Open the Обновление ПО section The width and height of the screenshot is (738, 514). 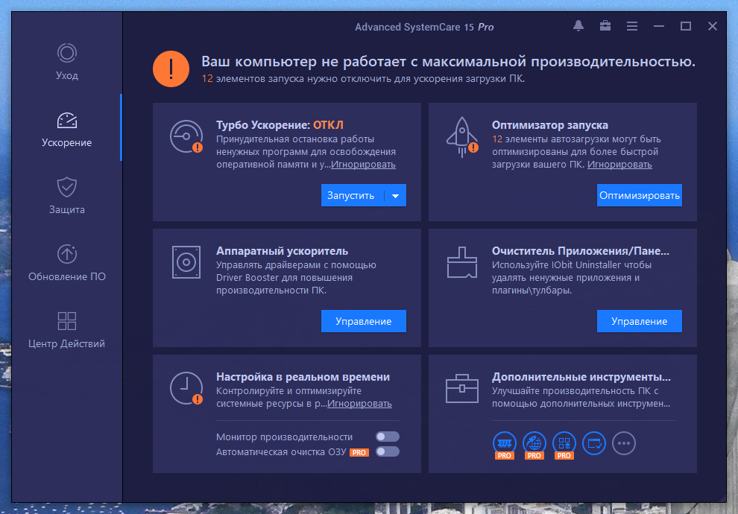(x=66, y=263)
